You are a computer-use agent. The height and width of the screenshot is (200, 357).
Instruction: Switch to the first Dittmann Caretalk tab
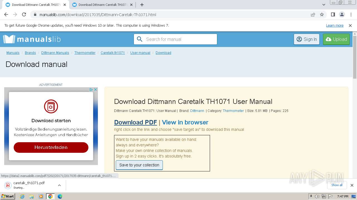tap(36, 5)
